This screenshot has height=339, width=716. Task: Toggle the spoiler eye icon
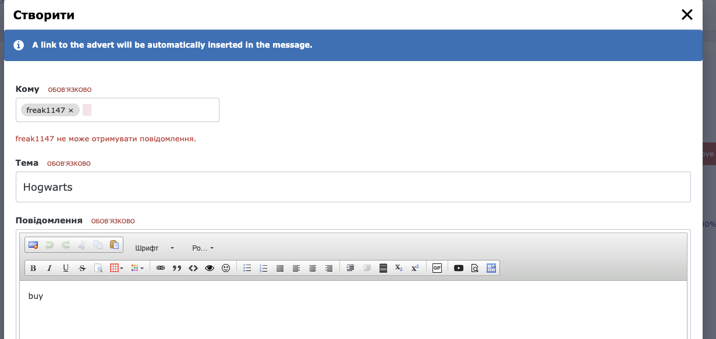[210, 268]
